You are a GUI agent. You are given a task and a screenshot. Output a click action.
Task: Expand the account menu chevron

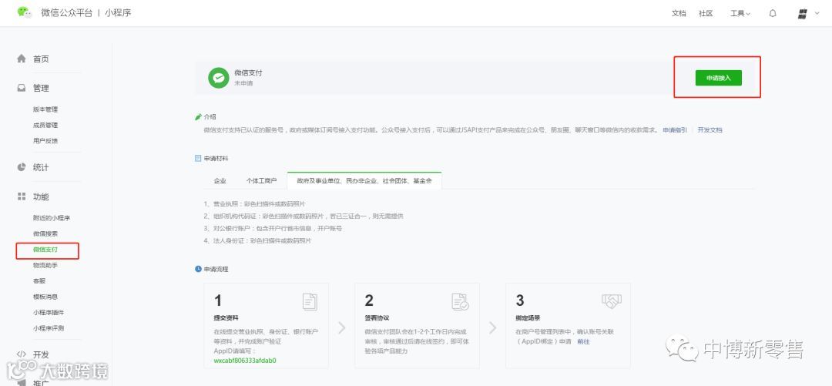point(817,14)
